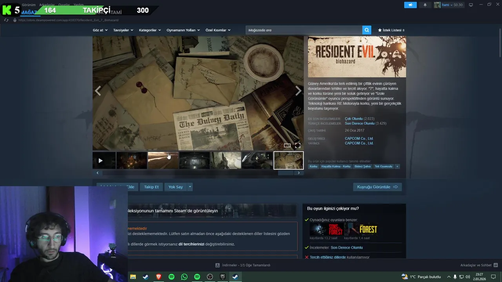Open account dropdown showing $0.30
This screenshot has width=502, height=282.
[452, 5]
